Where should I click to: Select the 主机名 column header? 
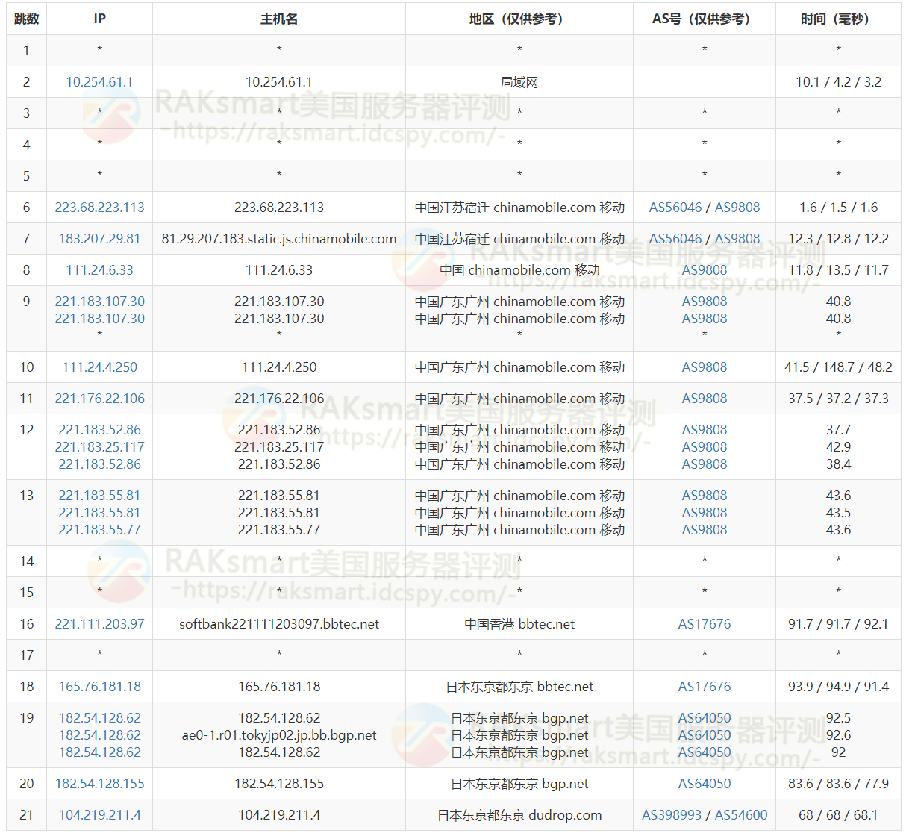279,19
